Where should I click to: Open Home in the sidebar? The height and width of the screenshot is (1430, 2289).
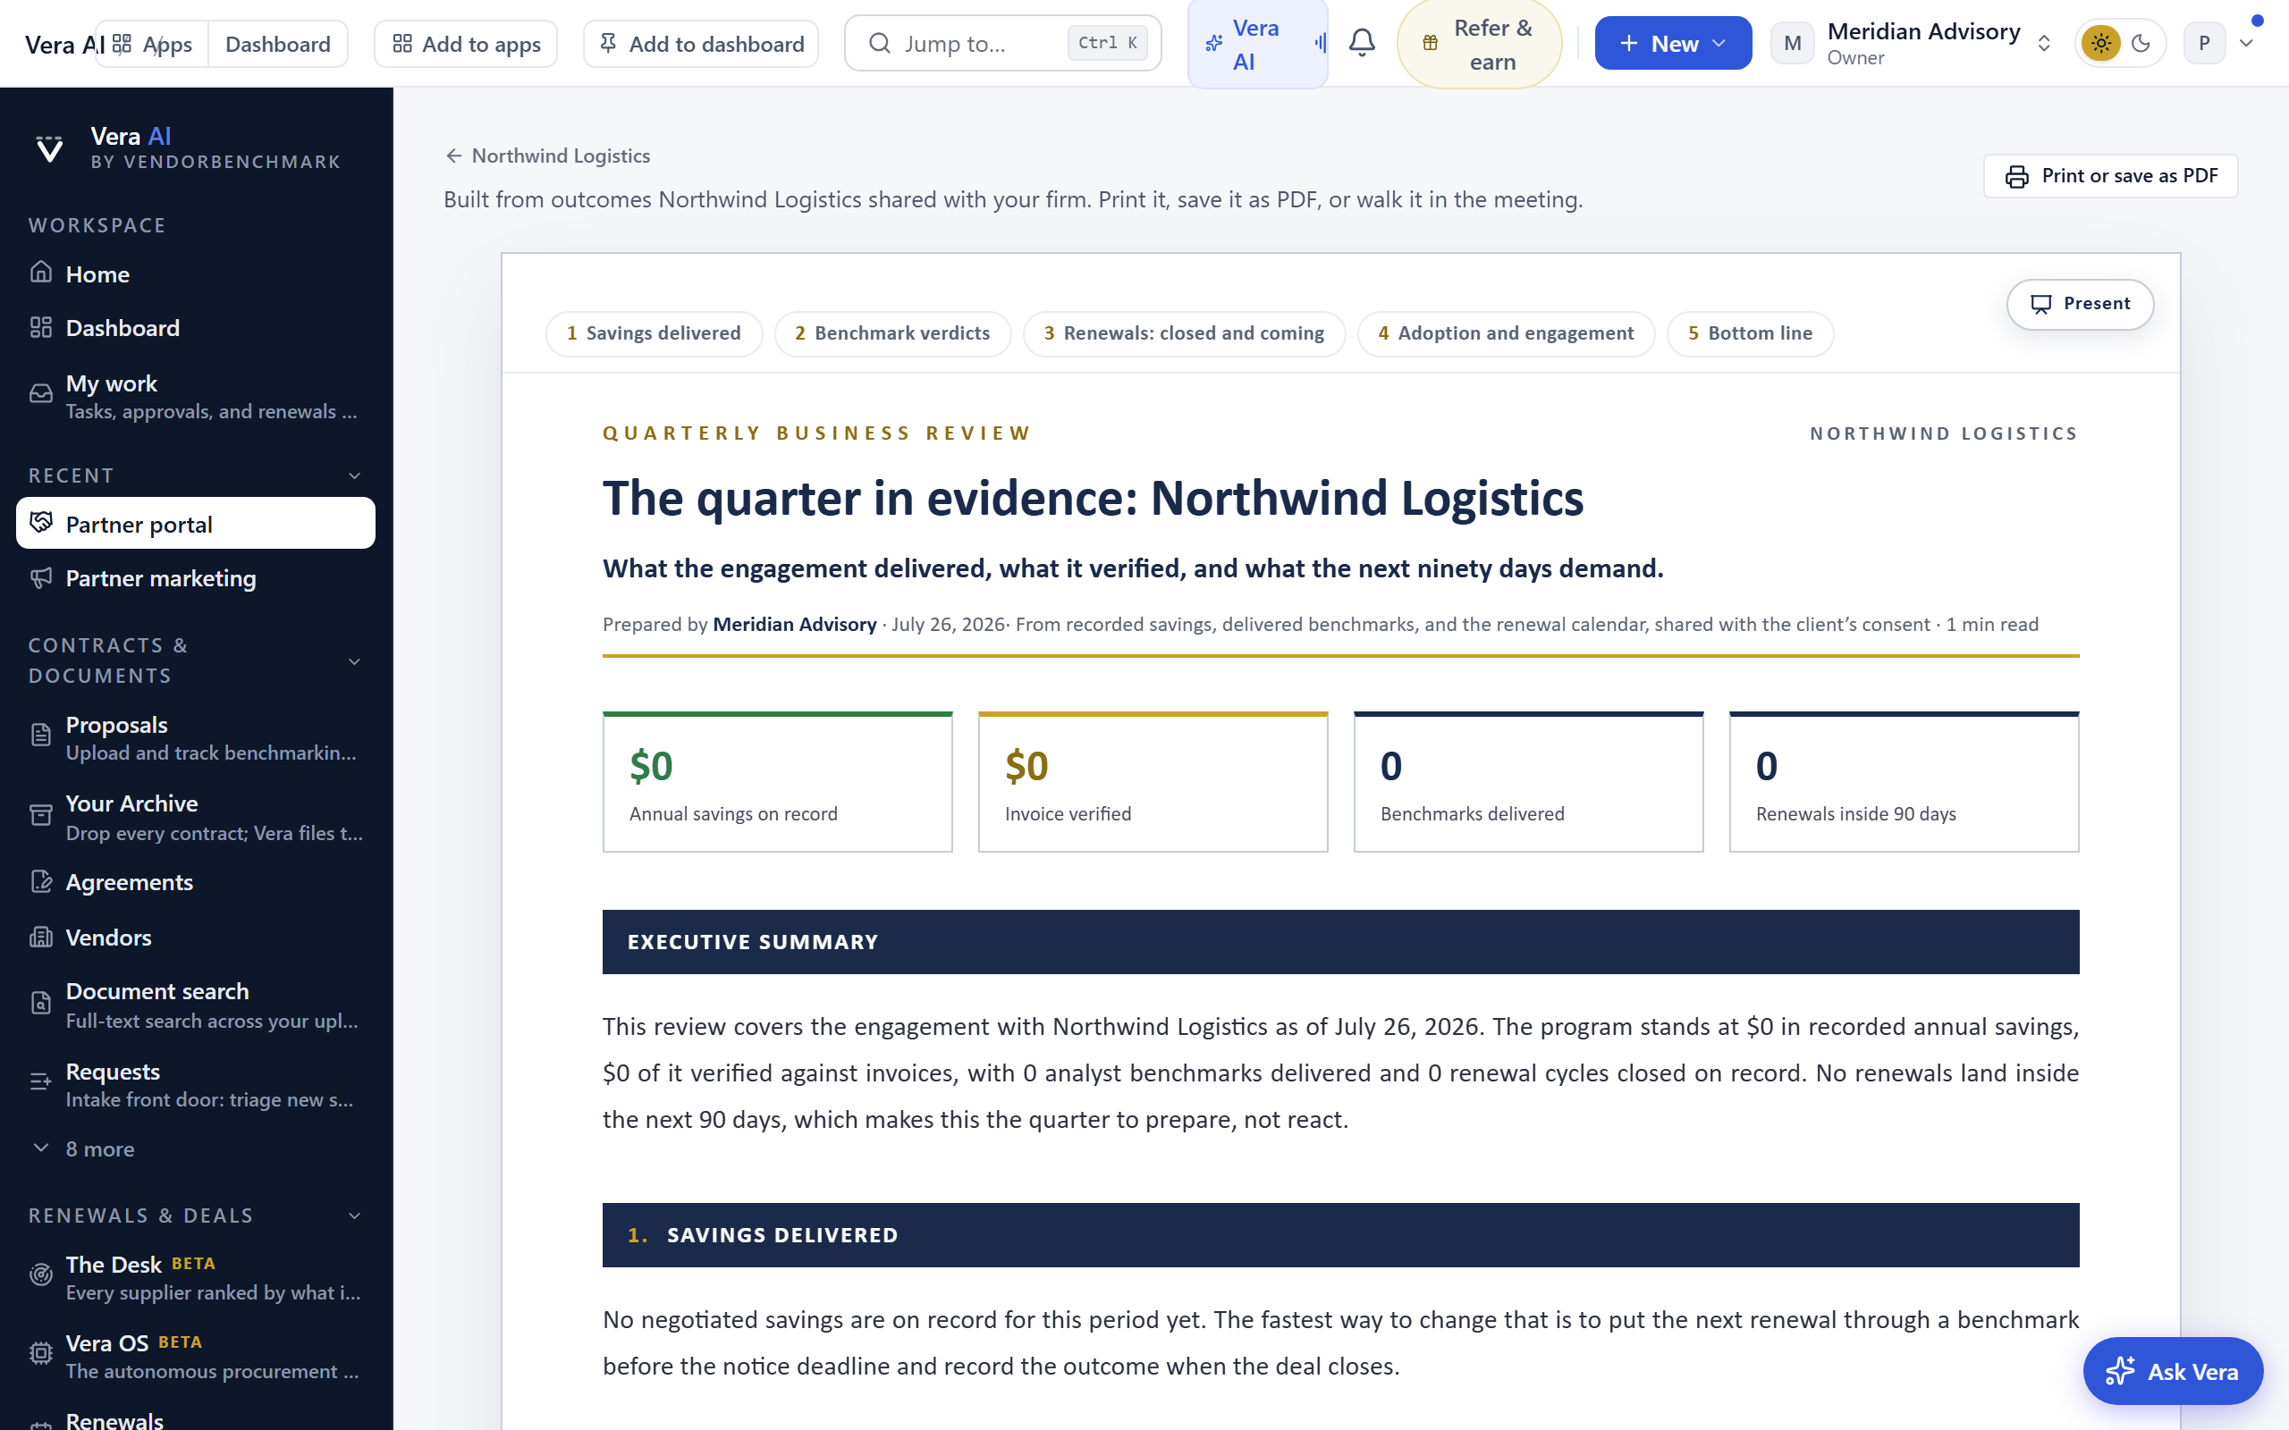click(196, 274)
